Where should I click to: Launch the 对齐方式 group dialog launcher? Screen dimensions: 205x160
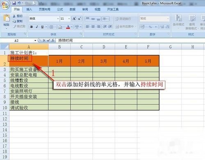(136, 34)
